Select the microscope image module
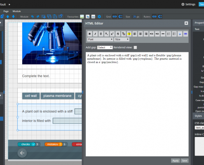 click(x=52, y=43)
